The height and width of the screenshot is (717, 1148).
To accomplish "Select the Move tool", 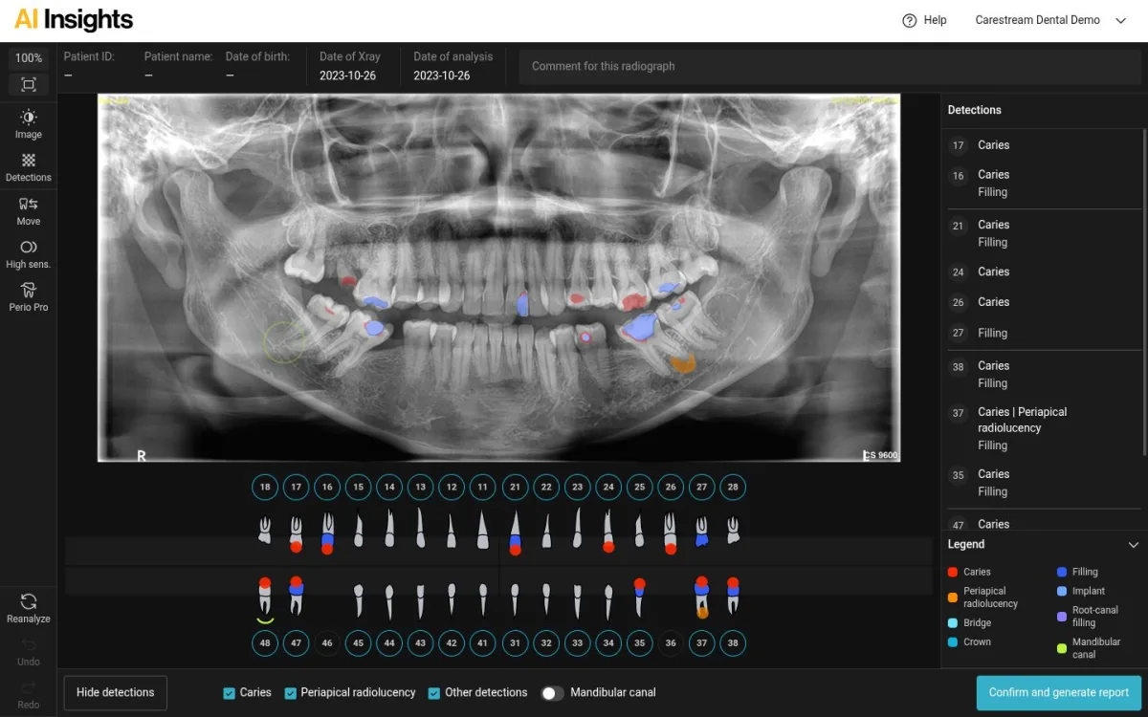I will [29, 211].
